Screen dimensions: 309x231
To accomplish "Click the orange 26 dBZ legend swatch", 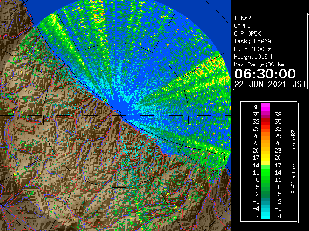I will pyautogui.click(x=266, y=136).
